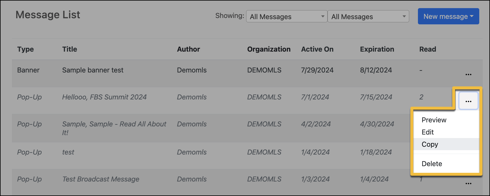Click the Expiration column header
The width and height of the screenshot is (490, 196).
point(377,49)
